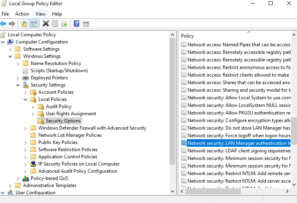Expand the Account Policies node

click(x=25, y=93)
